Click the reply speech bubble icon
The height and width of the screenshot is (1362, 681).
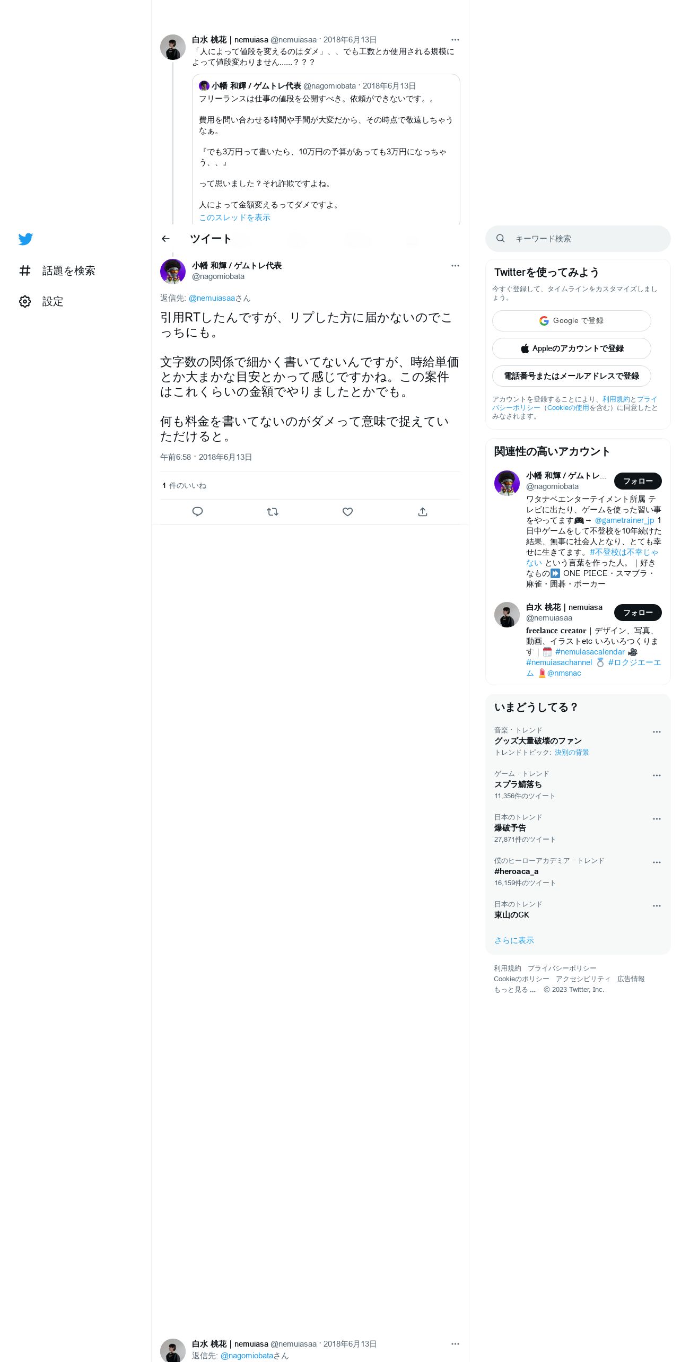(197, 512)
